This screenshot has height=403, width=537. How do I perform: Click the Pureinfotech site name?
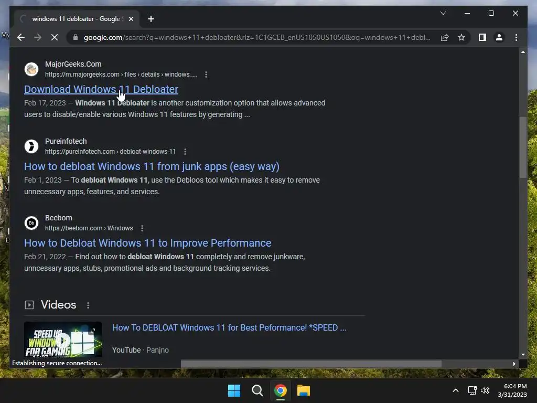click(66, 141)
